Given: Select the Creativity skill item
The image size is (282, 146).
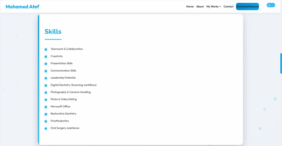Looking at the screenshot, I should coord(57,56).
